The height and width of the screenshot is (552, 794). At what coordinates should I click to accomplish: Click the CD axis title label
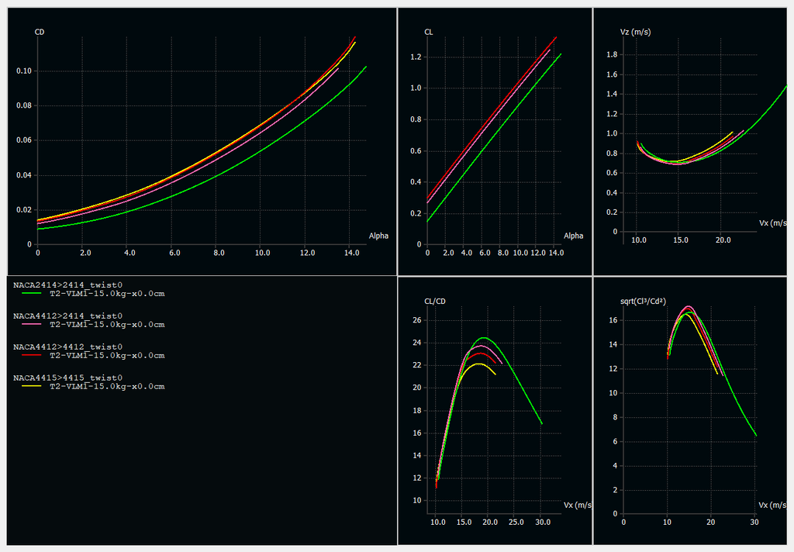40,32
